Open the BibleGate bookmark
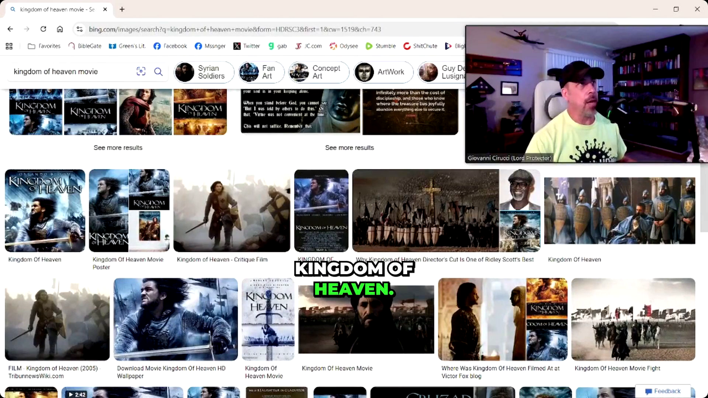 click(85, 46)
